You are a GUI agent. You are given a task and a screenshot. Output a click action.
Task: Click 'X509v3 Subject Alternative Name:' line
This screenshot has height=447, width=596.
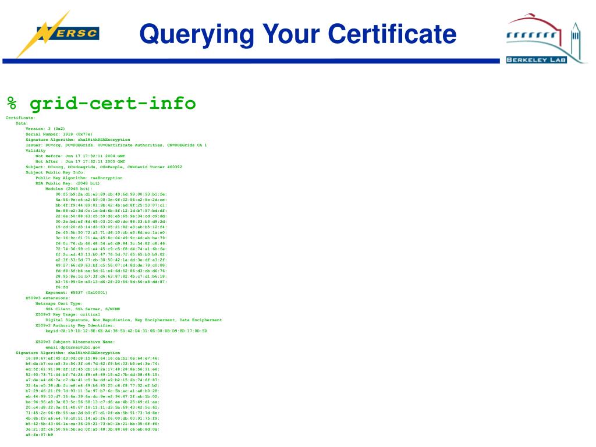tap(75, 342)
